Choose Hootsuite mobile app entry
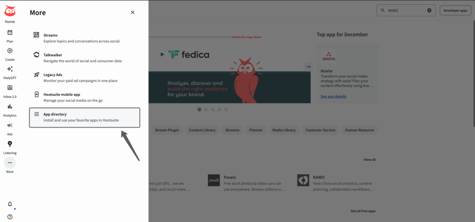The image size is (475, 222). click(84, 97)
